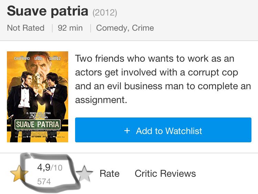The width and height of the screenshot is (258, 194).
Task: Click the 4,9/10 rating score
Action: (50, 167)
